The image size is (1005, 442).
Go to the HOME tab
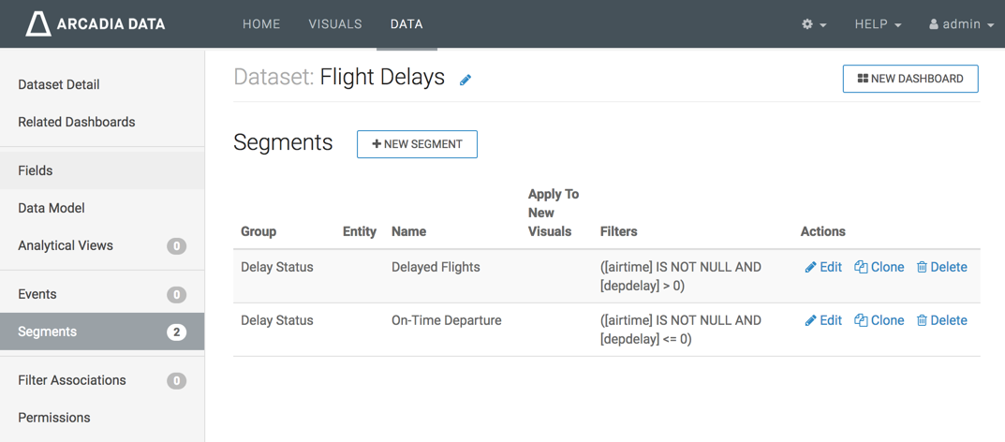point(261,24)
